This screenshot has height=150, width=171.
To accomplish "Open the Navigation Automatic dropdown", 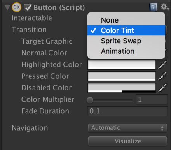I will [x=127, y=128].
